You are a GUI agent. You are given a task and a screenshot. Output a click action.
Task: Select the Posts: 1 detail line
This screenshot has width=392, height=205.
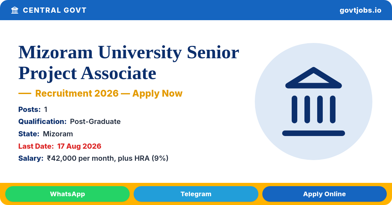[33, 109]
